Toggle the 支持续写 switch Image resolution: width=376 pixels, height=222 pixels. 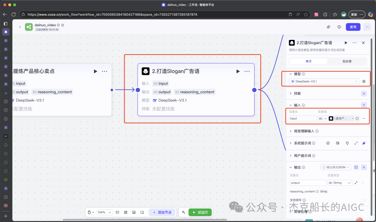(363, 200)
